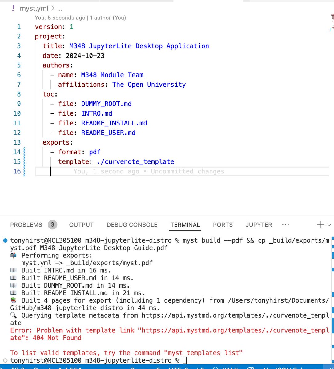Click the file entry INTRO.md in editor

(x=97, y=113)
